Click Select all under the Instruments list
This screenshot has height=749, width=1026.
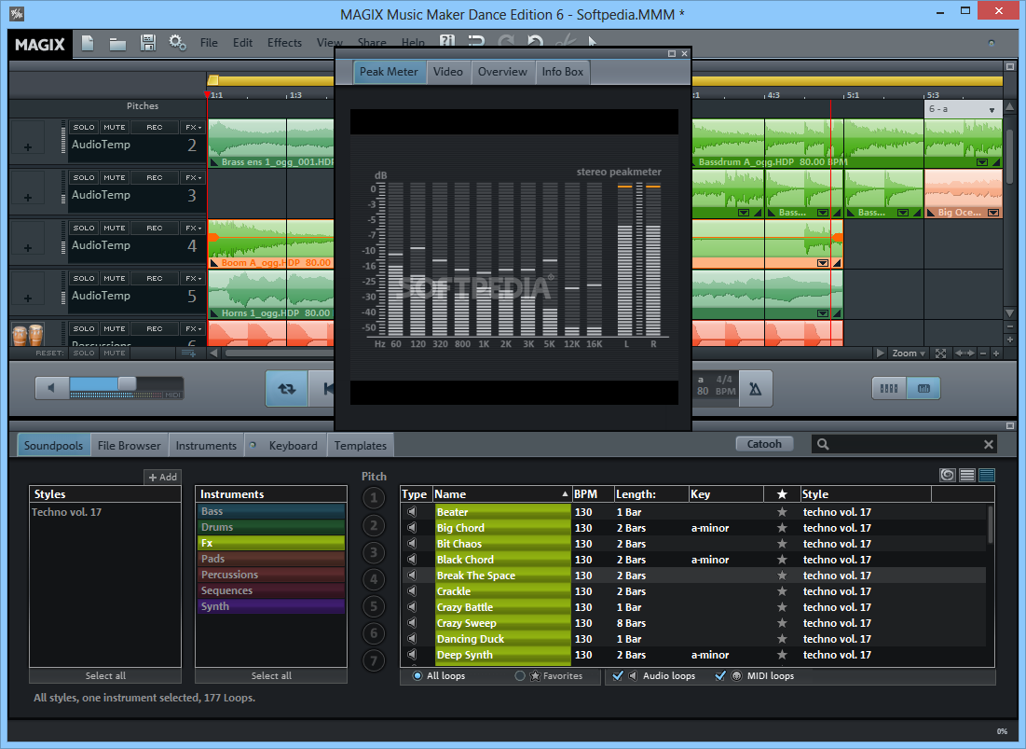(x=271, y=675)
